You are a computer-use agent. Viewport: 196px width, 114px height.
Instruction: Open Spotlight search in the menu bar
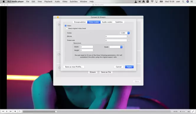pos(183,1)
